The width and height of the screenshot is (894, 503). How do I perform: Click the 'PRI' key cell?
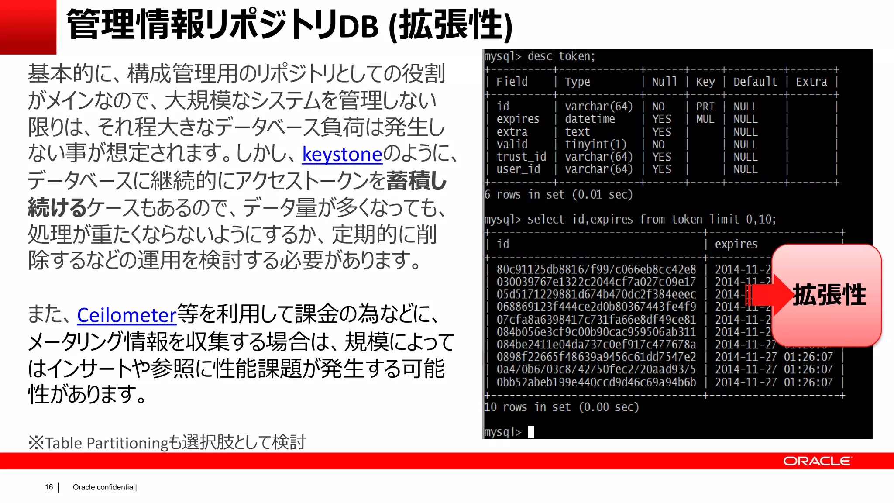(x=705, y=107)
